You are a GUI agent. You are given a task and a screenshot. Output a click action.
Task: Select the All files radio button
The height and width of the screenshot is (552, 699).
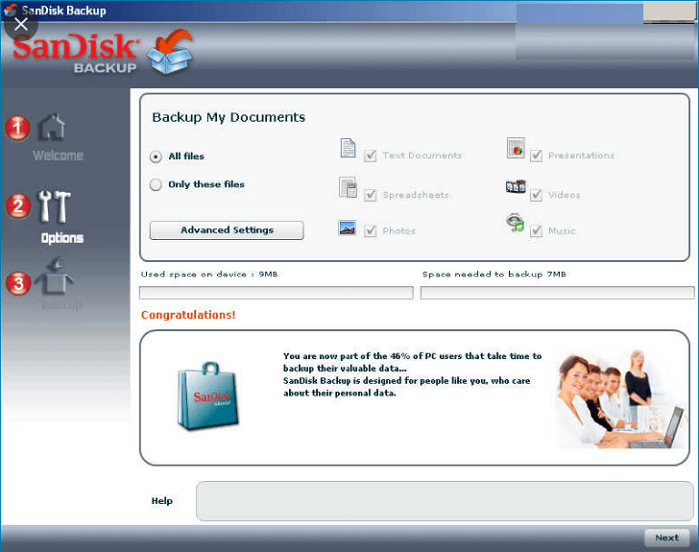[x=156, y=157]
